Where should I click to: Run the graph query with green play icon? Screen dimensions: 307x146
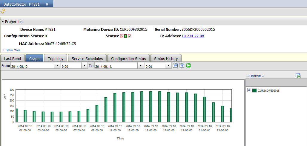pos(188,66)
